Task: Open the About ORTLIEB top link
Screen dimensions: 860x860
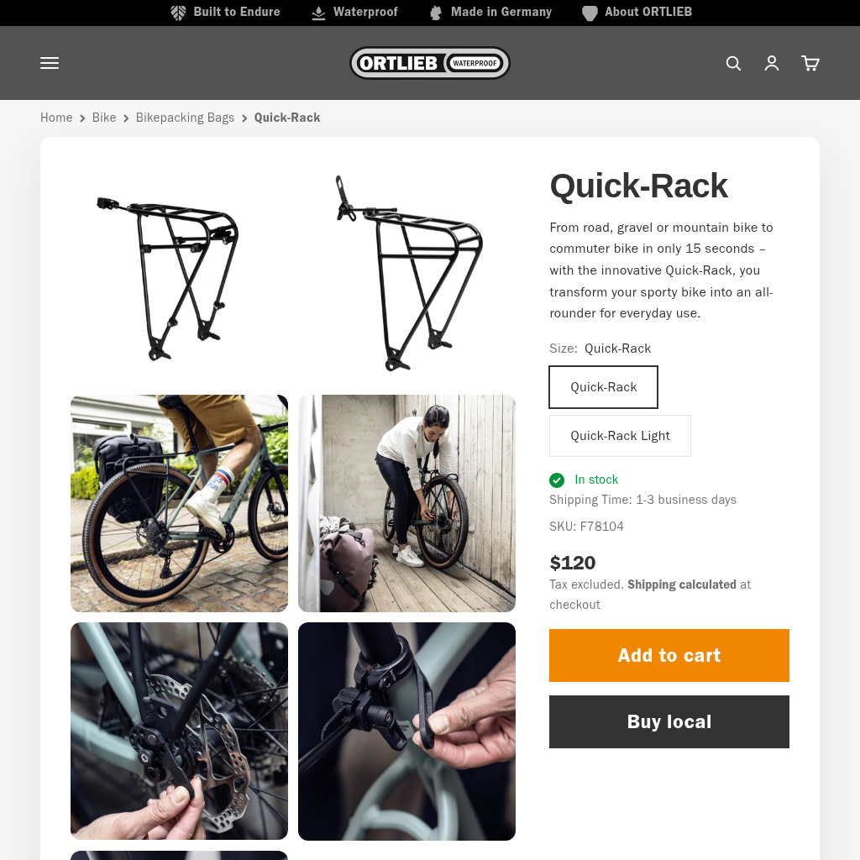Action: (x=648, y=12)
